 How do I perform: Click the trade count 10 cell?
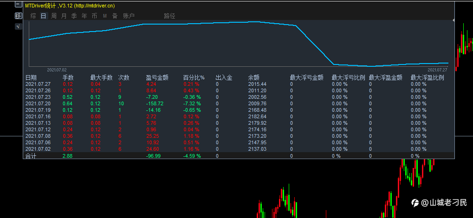pyautogui.click(x=121, y=103)
